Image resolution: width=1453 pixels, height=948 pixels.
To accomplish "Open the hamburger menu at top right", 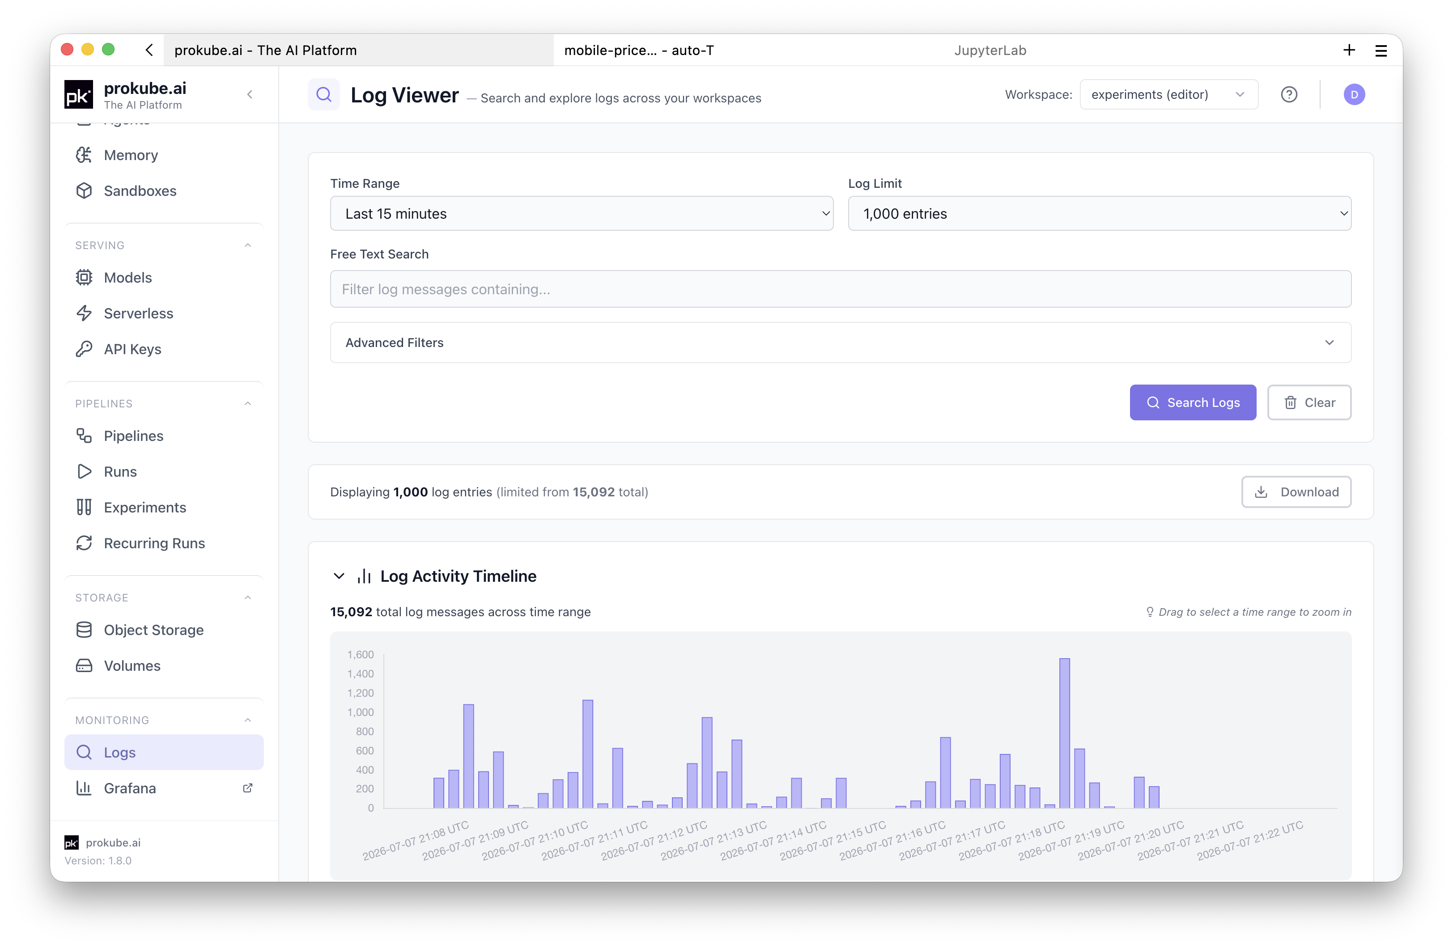I will coord(1381,51).
